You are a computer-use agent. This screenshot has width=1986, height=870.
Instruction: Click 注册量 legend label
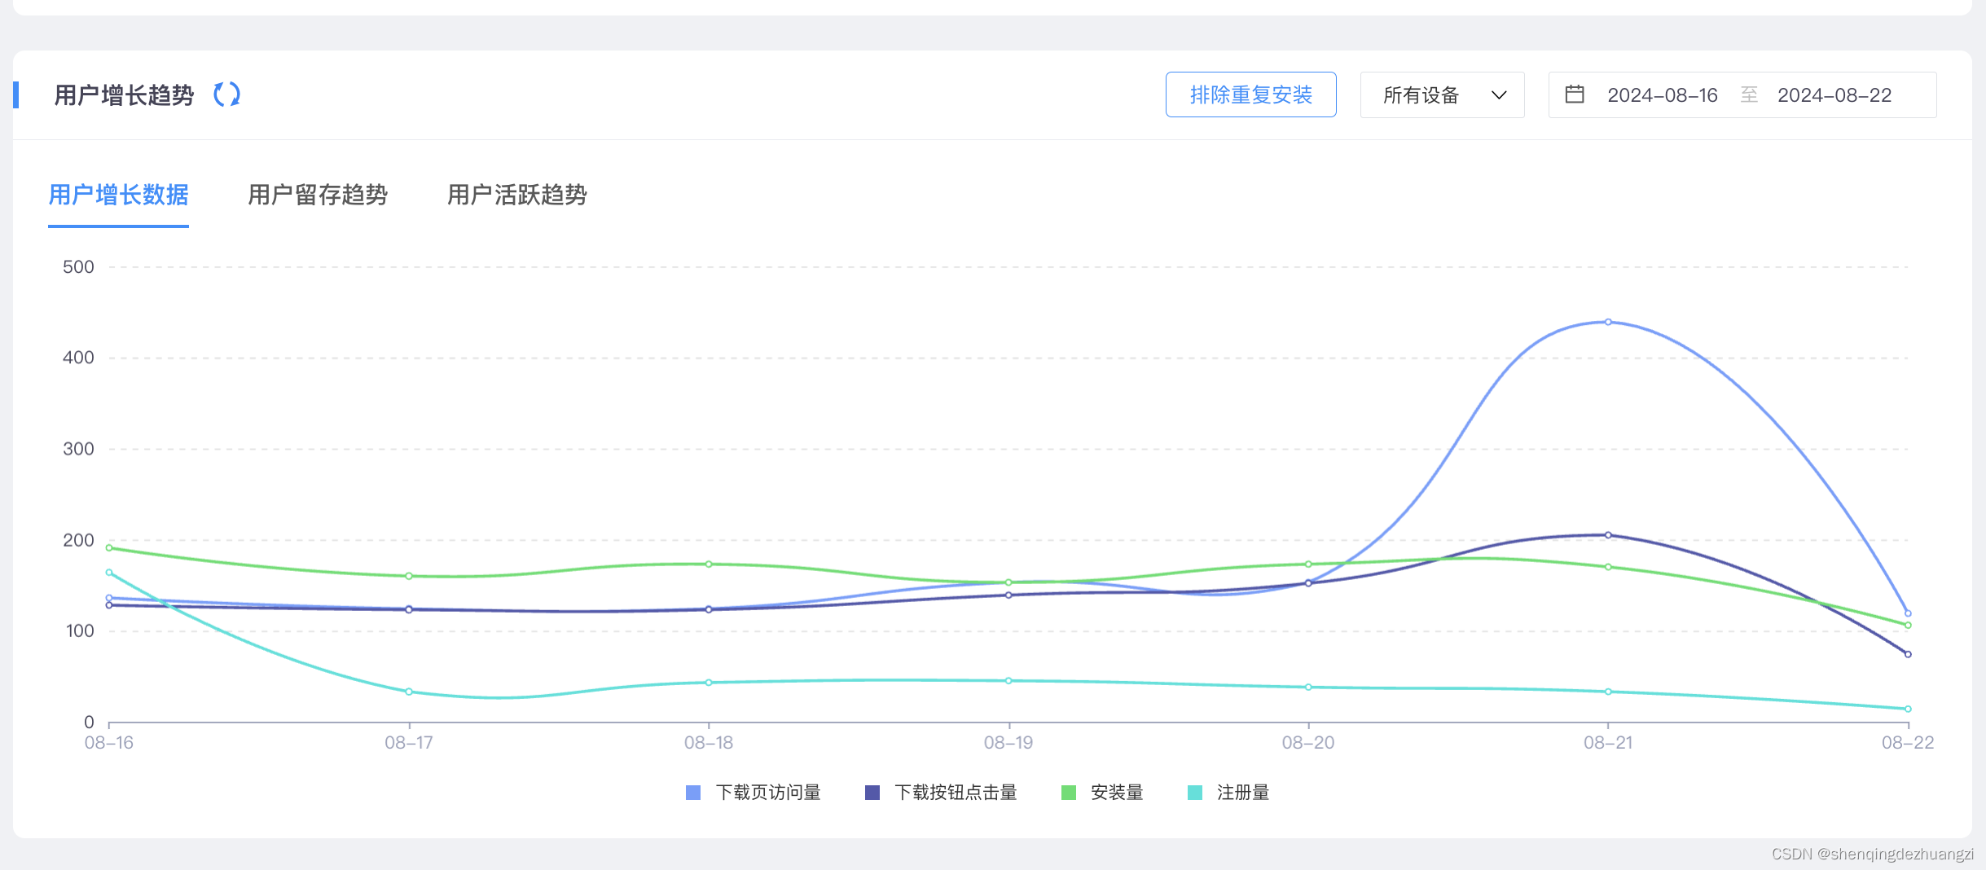pyautogui.click(x=1243, y=793)
